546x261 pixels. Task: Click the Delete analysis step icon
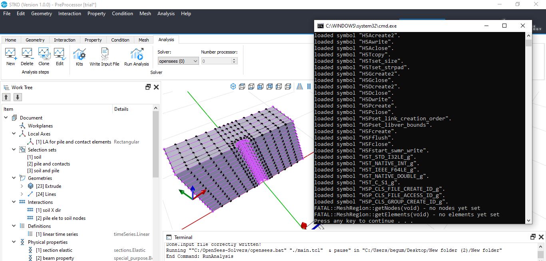pos(27,53)
